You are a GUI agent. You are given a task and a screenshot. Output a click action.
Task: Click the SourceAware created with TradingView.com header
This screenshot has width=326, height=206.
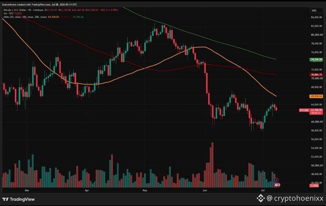(39, 4)
